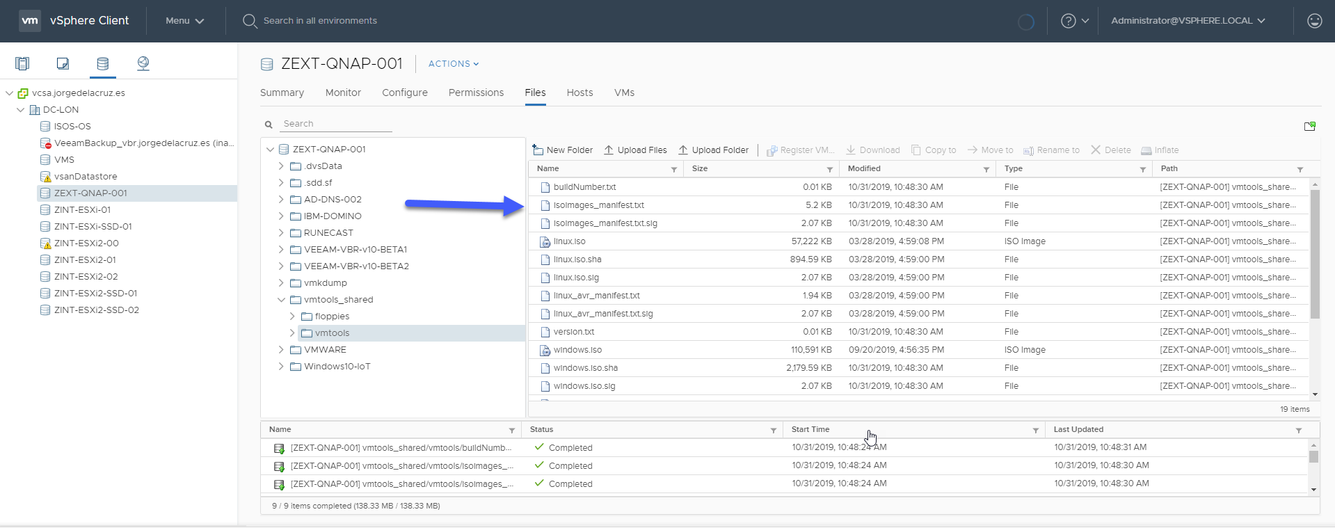The height and width of the screenshot is (528, 1335).
Task: Expand the AD-DNS-002 folder
Action: click(x=282, y=200)
